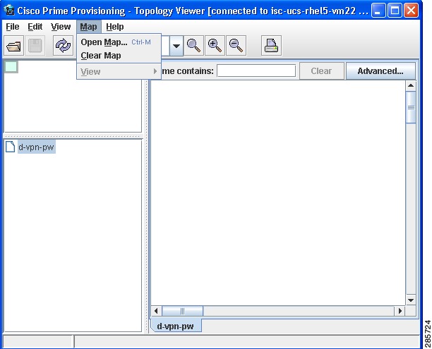Screen dimensions: 432x349
Task: Click the print toolbar icon
Action: pyautogui.click(x=271, y=45)
